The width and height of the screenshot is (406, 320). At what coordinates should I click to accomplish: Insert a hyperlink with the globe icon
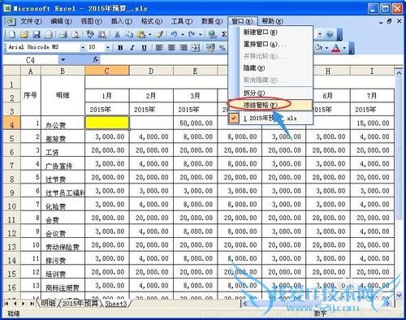tap(213, 35)
